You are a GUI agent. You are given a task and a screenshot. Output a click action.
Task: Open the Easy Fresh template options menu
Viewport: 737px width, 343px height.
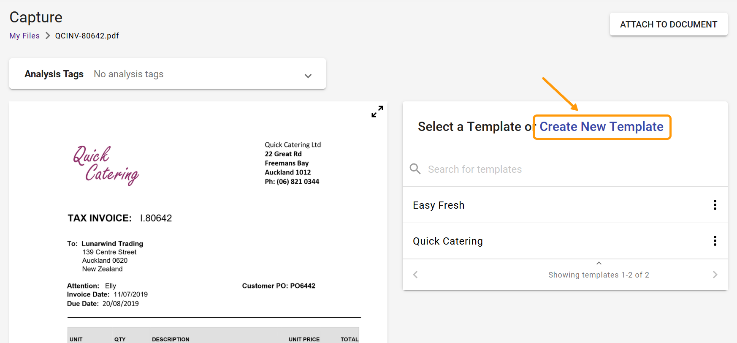point(715,205)
